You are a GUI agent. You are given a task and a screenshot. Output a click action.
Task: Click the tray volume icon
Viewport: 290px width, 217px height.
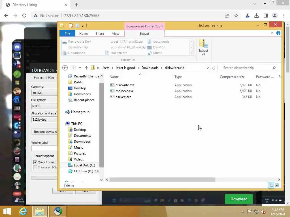point(263,211)
